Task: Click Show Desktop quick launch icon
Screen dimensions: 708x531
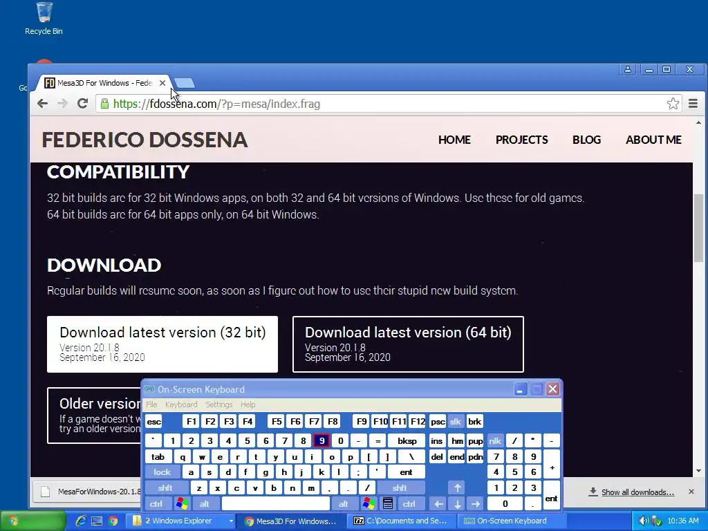Action: tap(97, 521)
